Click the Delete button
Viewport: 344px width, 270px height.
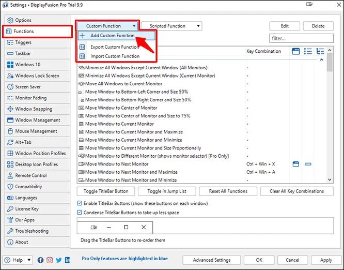318,26
